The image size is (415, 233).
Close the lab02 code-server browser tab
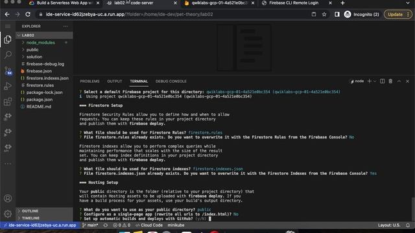click(175, 3)
